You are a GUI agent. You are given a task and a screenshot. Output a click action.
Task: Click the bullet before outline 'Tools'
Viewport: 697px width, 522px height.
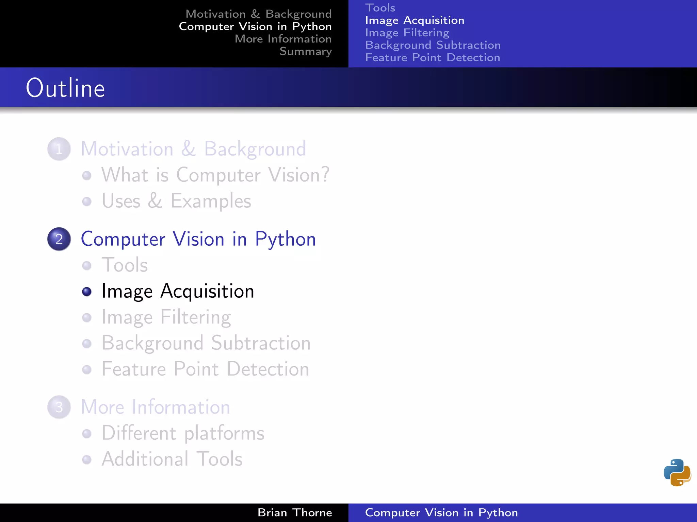87,265
